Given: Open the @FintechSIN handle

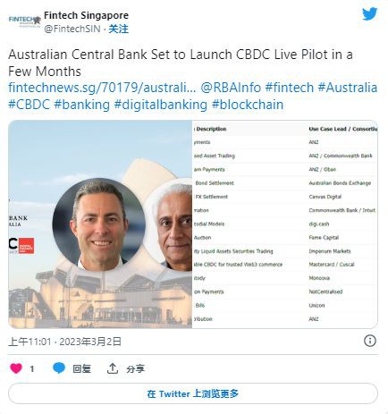Looking at the screenshot, I should pos(72,29).
